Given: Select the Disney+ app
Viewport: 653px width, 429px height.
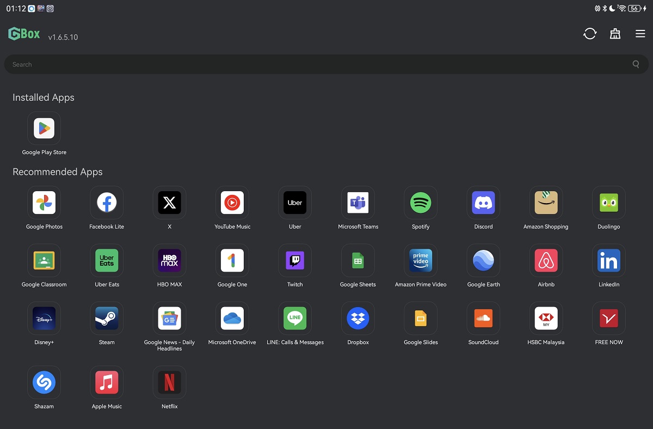Looking at the screenshot, I should point(44,318).
